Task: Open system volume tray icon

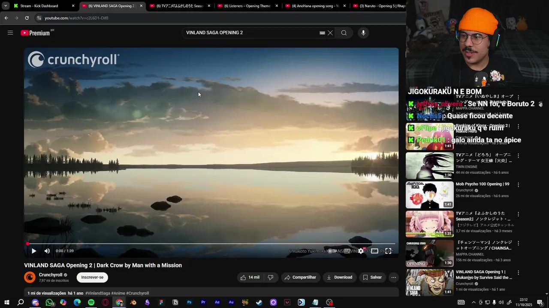Action: point(501,302)
